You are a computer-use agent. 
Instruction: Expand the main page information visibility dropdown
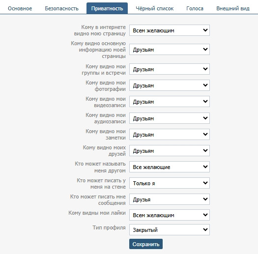point(170,49)
